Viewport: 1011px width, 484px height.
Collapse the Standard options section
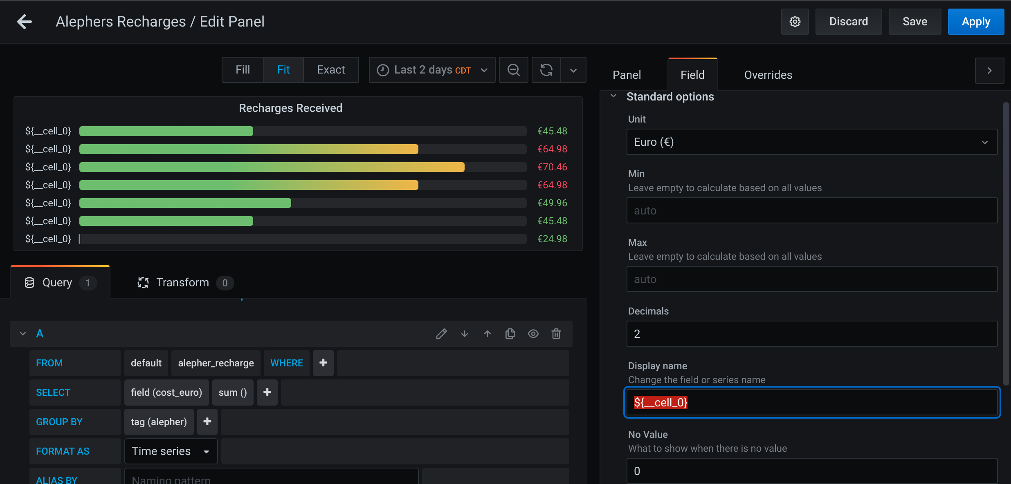pos(613,96)
